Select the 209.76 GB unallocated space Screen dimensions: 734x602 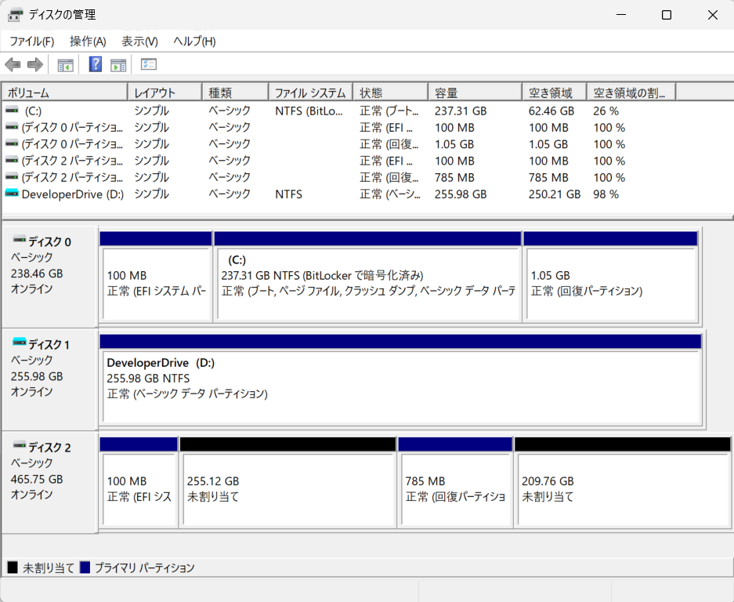tap(623, 482)
